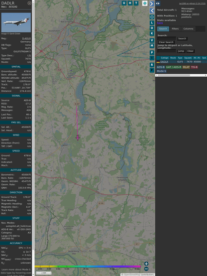Click the 2 NM map scale indicator

click(x=44, y=273)
